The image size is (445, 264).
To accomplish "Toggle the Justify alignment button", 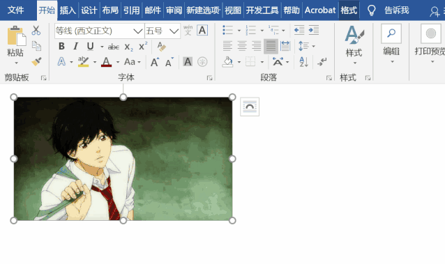I will pos(271,46).
